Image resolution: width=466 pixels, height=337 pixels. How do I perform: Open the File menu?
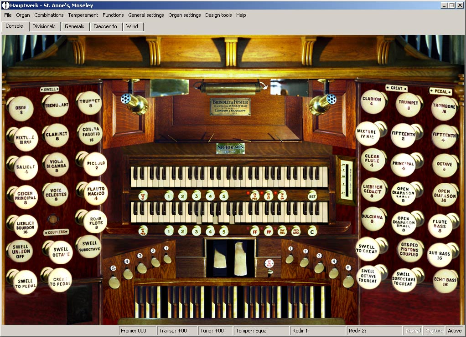[8, 15]
